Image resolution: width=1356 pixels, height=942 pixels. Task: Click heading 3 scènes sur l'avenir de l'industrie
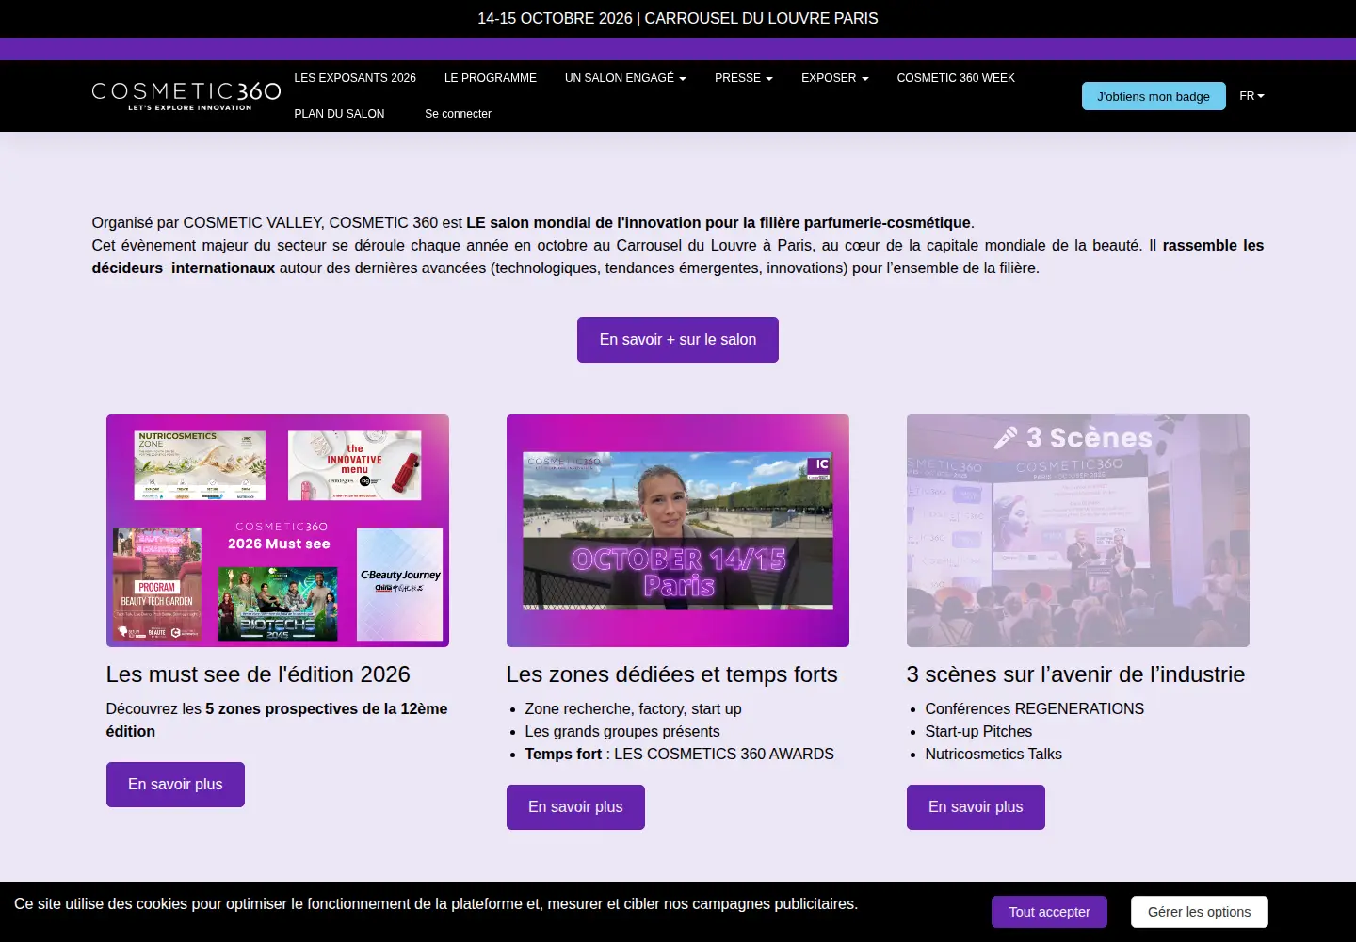tap(1075, 674)
